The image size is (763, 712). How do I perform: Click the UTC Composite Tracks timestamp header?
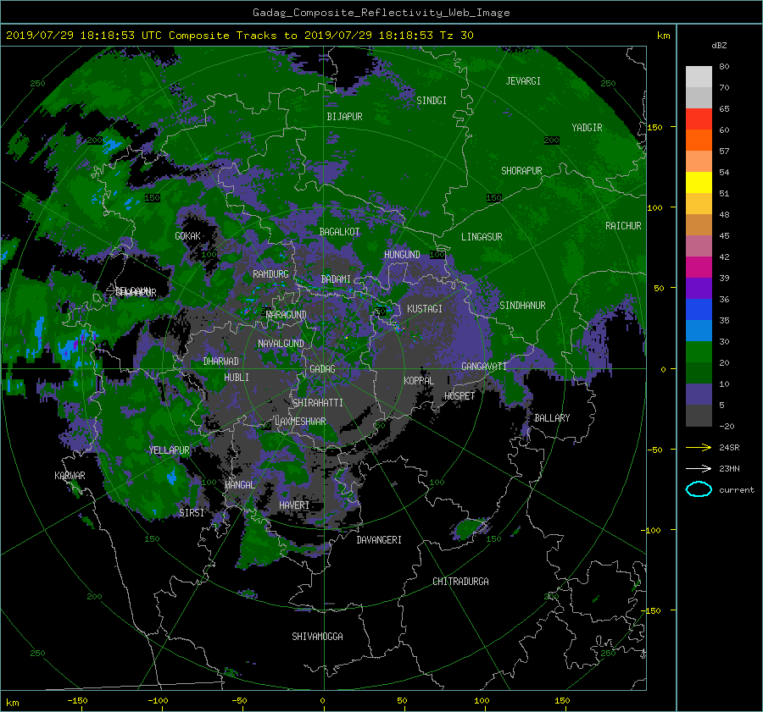pos(240,36)
